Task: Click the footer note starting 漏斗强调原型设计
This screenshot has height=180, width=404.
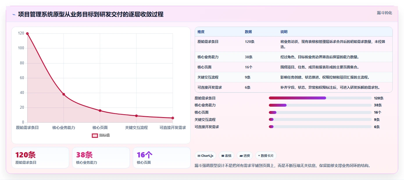Action: pyautogui.click(x=283, y=166)
